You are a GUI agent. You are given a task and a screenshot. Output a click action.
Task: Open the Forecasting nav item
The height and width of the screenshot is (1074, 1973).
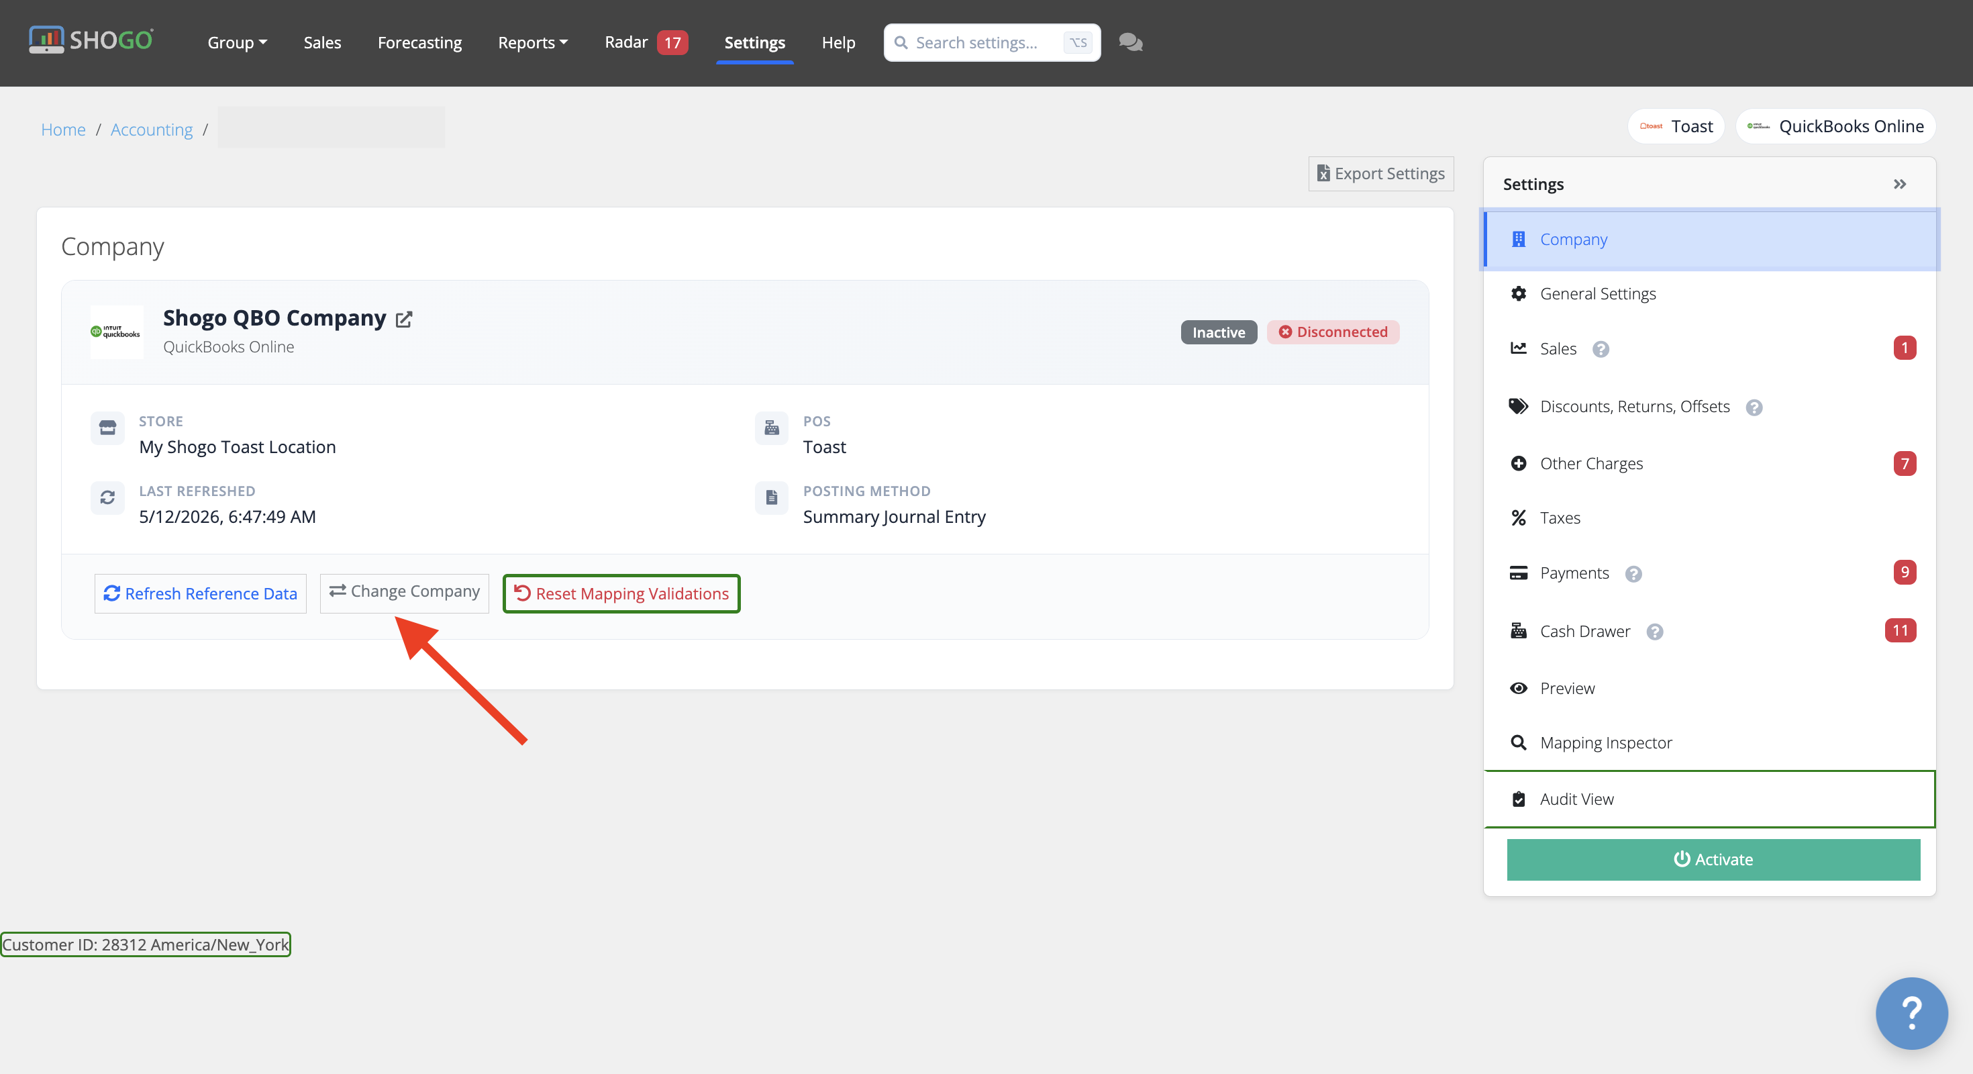(x=419, y=43)
